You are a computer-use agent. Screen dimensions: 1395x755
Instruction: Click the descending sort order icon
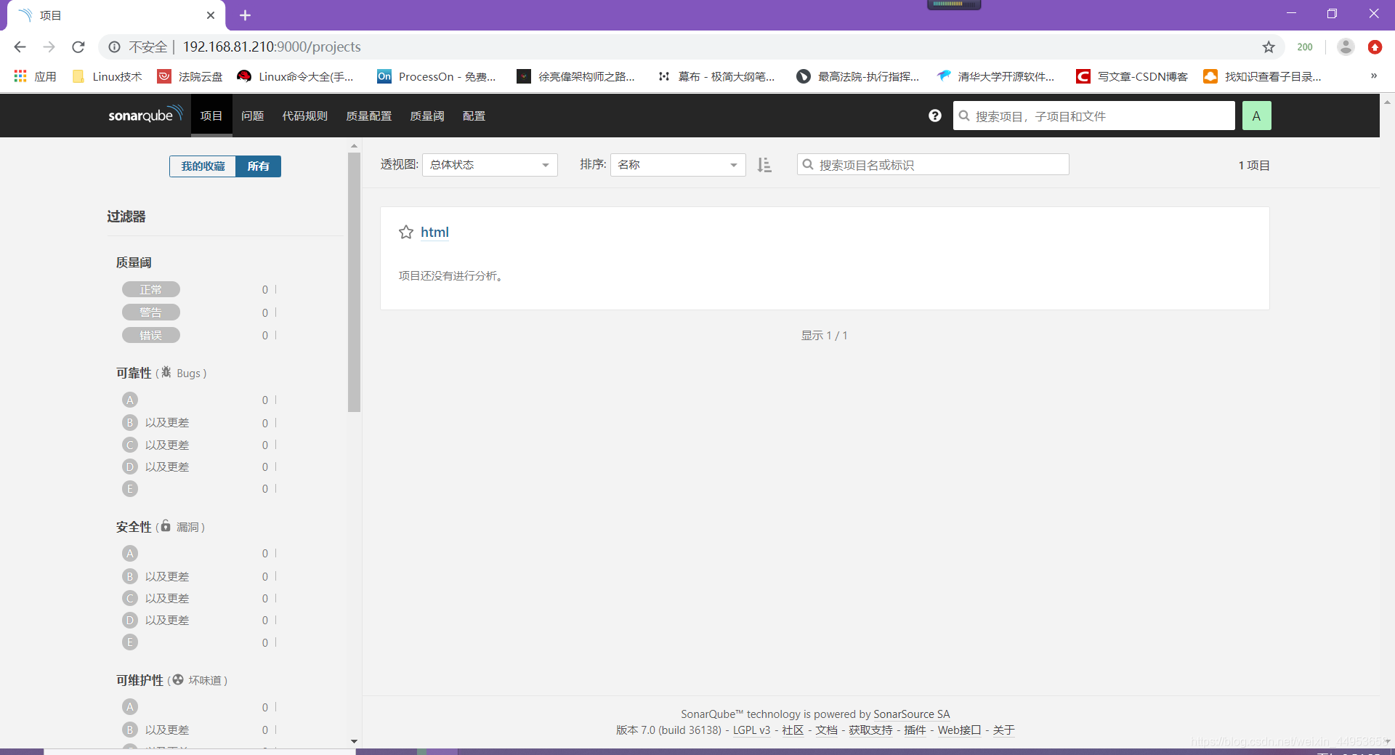pyautogui.click(x=764, y=165)
